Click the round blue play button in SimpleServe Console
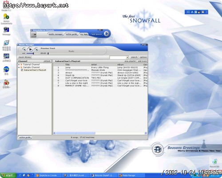The height and width of the screenshot is (178, 222). coord(107,34)
